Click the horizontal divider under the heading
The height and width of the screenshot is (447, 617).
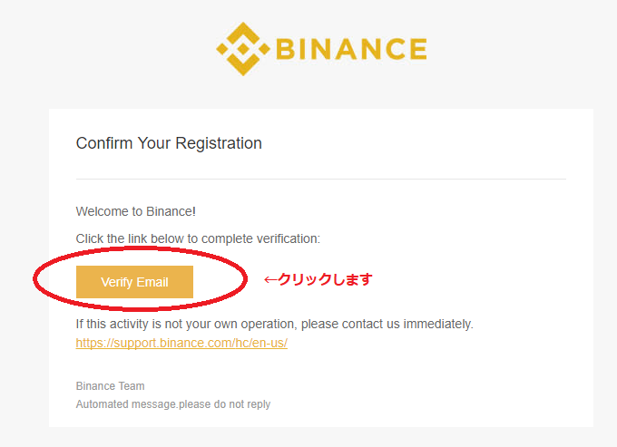tap(321, 179)
